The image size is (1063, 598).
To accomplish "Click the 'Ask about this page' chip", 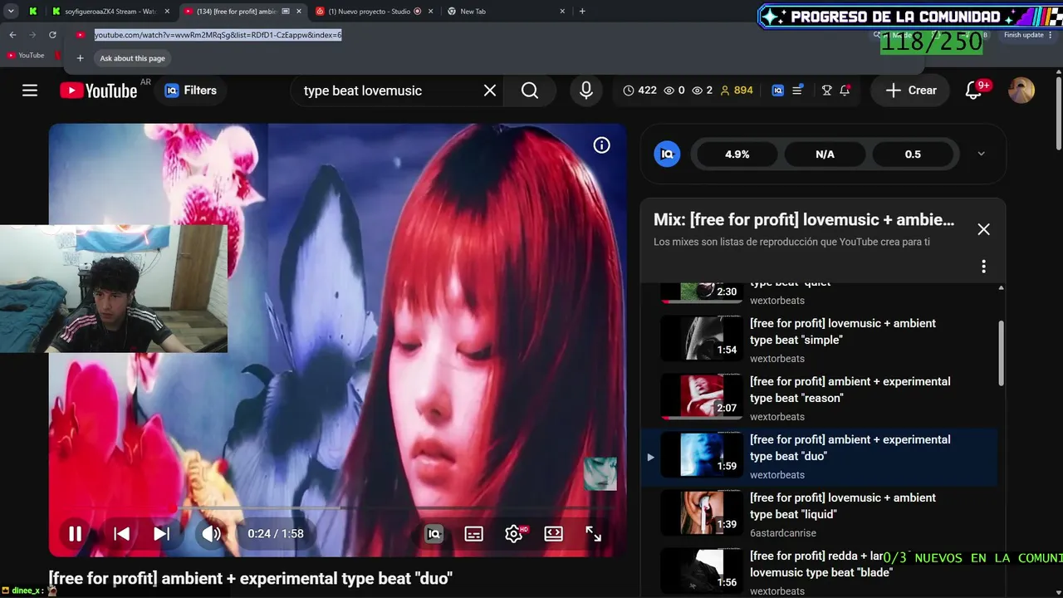I will pos(133,58).
